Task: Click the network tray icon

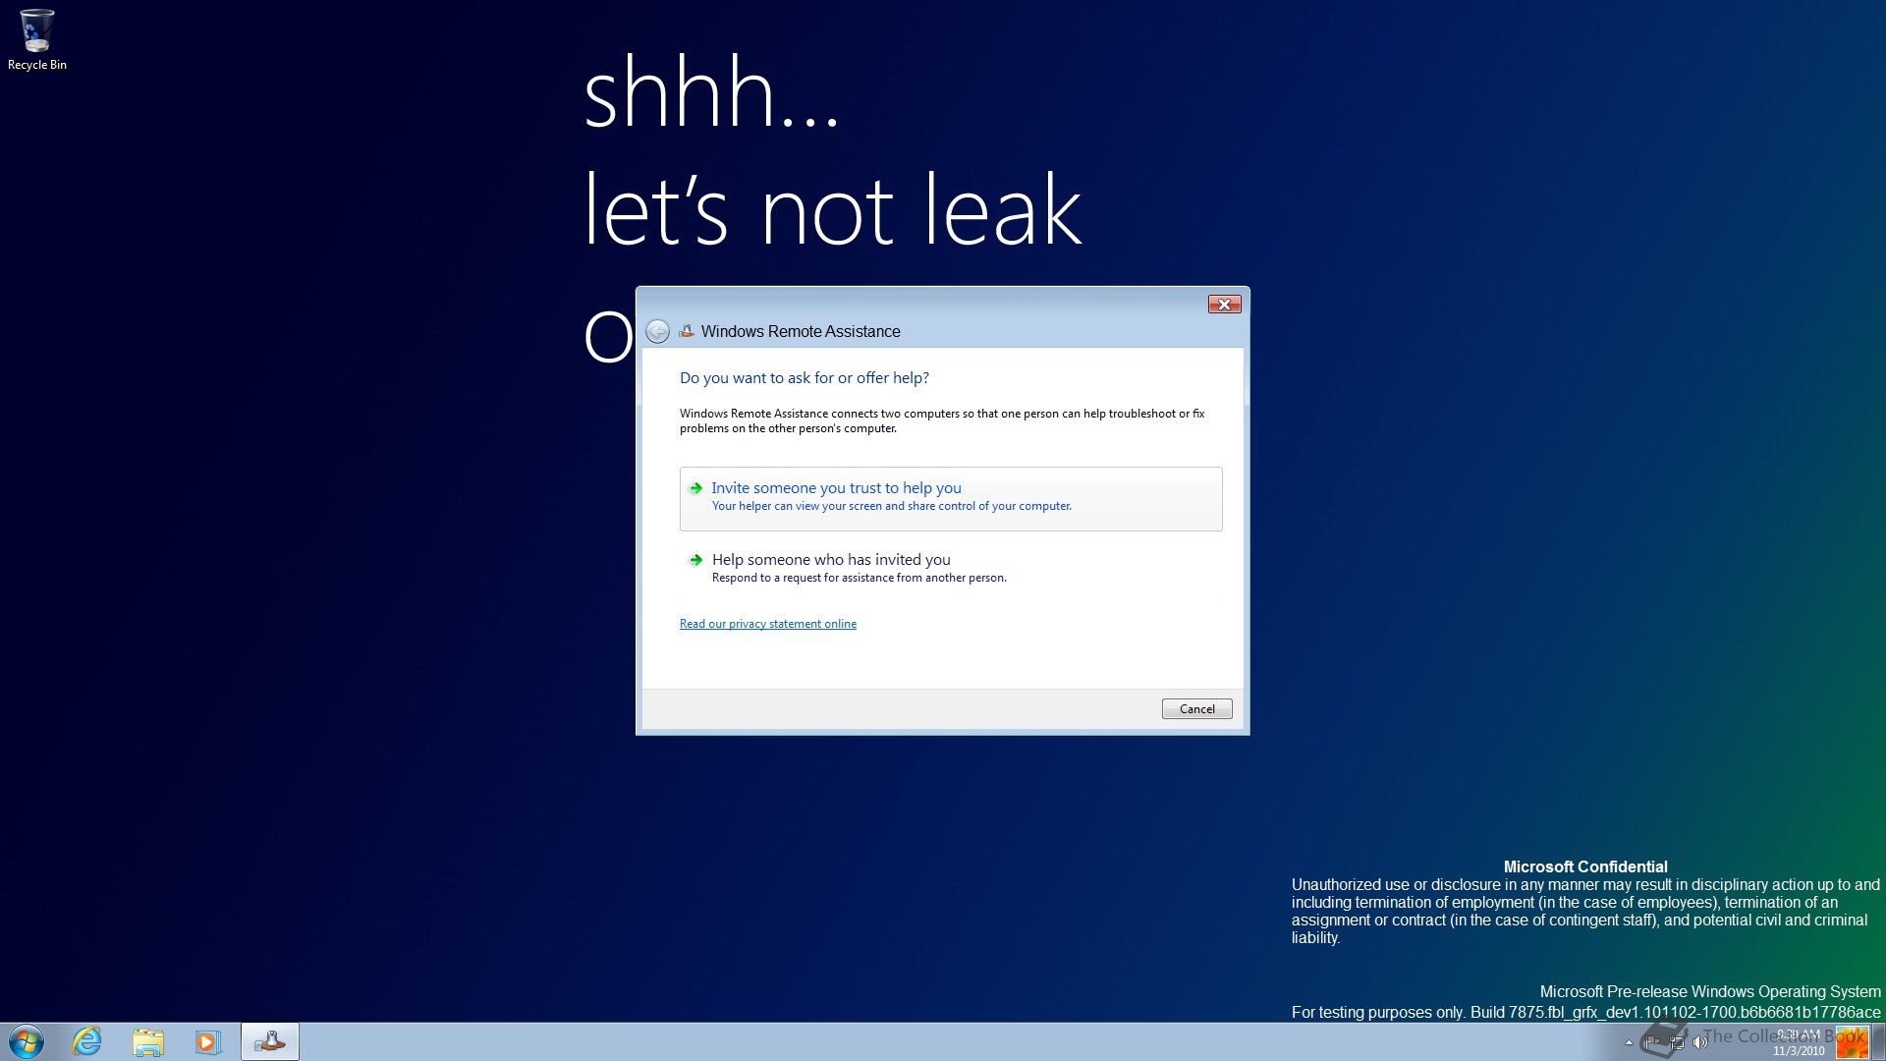Action: click(x=1677, y=1042)
